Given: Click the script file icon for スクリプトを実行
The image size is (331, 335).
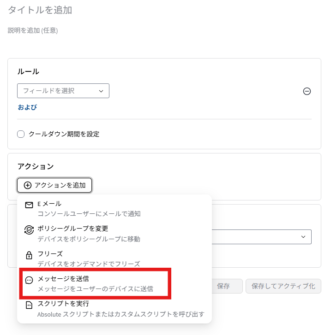Looking at the screenshot, I should click(x=29, y=305).
